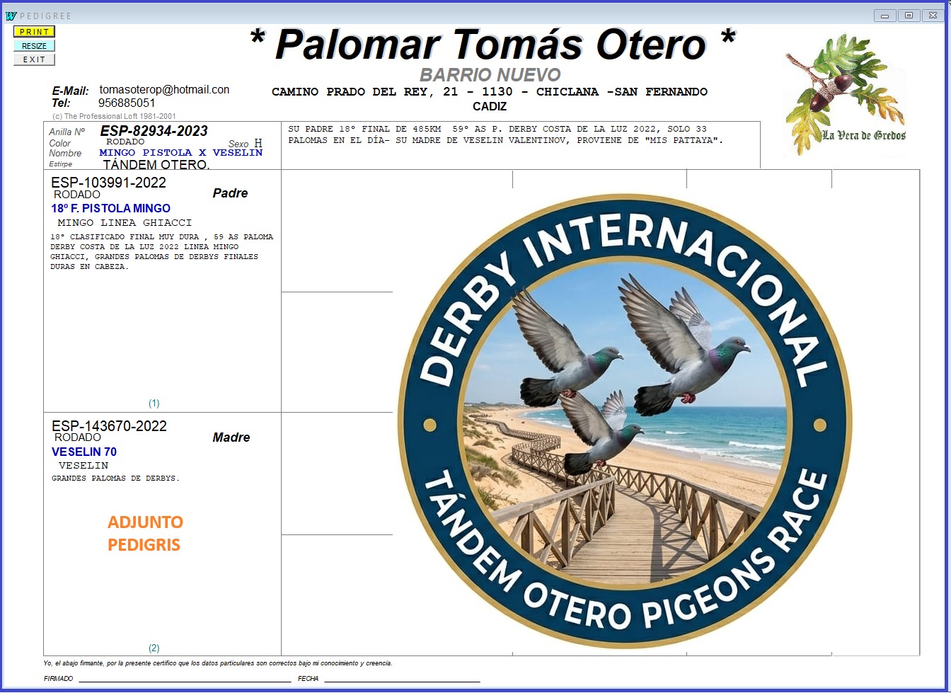Click the name MINGO PISTOLA X VESELIN
Image resolution: width=951 pixels, height=693 pixels.
pos(181,153)
